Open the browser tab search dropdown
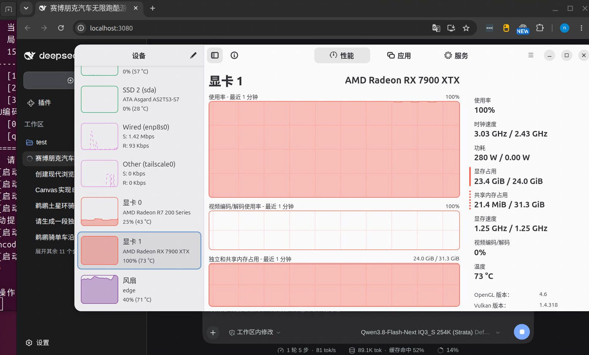This screenshot has width=589, height=355. pyautogui.click(x=26, y=8)
